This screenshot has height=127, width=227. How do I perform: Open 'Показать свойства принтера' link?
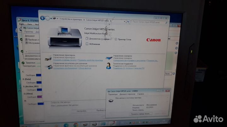[90, 60]
